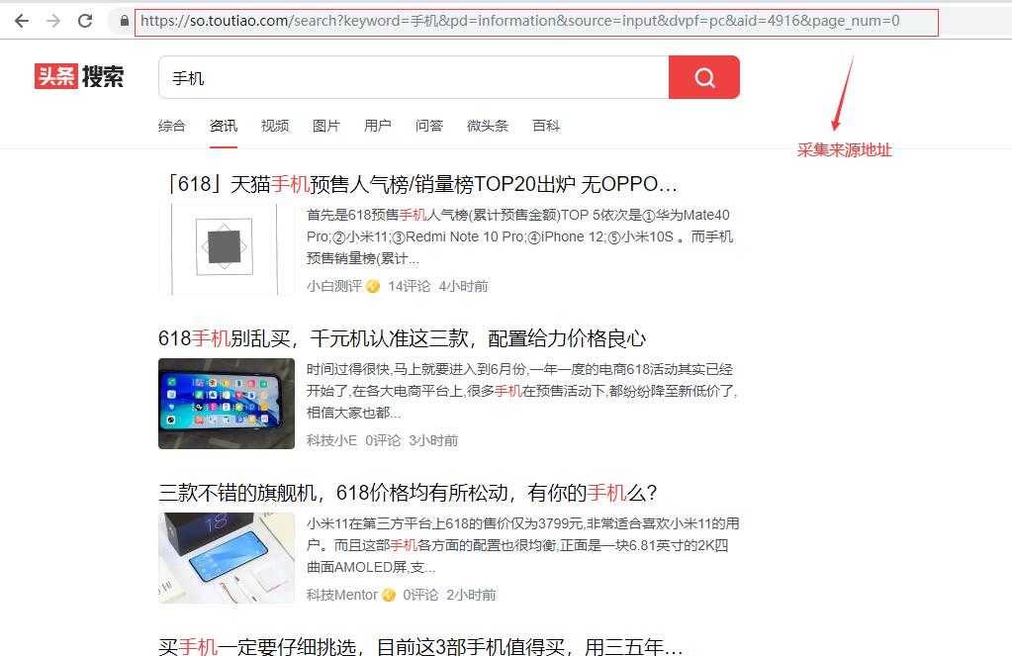Image resolution: width=1012 pixels, height=656 pixels.
Task: Click 14评论 under the 天猫 article
Action: (x=410, y=286)
